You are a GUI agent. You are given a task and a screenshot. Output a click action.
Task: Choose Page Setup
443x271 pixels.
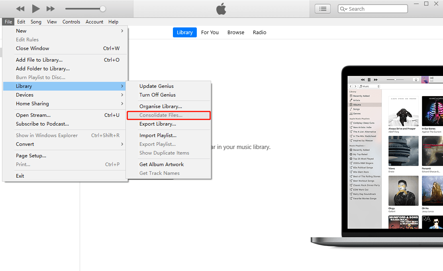click(x=65, y=155)
